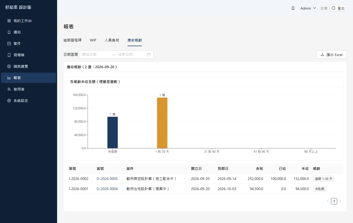This screenshot has width=353, height=223.
Task: Click the 90 天以上 axis label
Action: (x=311, y=152)
